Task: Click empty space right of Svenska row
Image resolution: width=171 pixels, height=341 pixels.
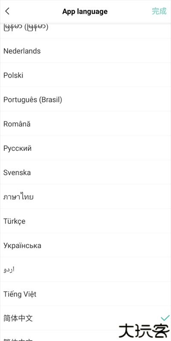Action: coord(108,173)
